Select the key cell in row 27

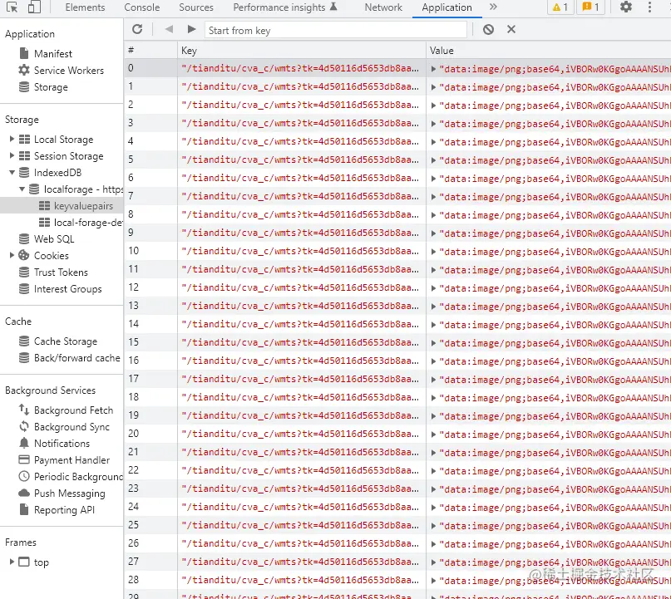click(x=302, y=562)
